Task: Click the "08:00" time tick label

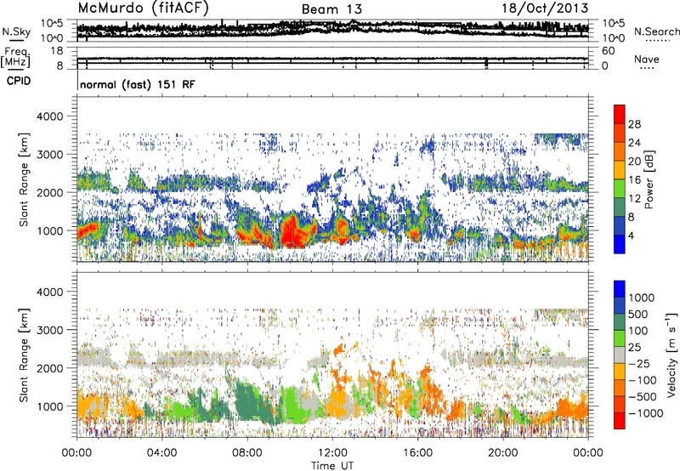Action: [x=247, y=453]
